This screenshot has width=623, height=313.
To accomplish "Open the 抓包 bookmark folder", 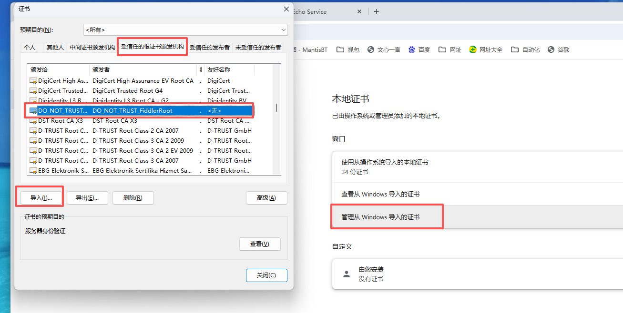I will point(348,49).
